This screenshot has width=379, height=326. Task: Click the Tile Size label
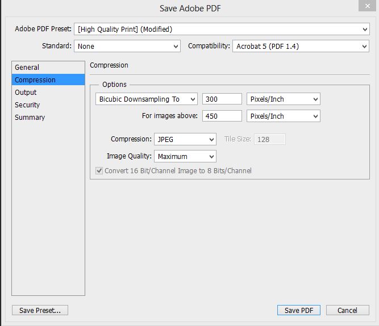click(x=238, y=139)
